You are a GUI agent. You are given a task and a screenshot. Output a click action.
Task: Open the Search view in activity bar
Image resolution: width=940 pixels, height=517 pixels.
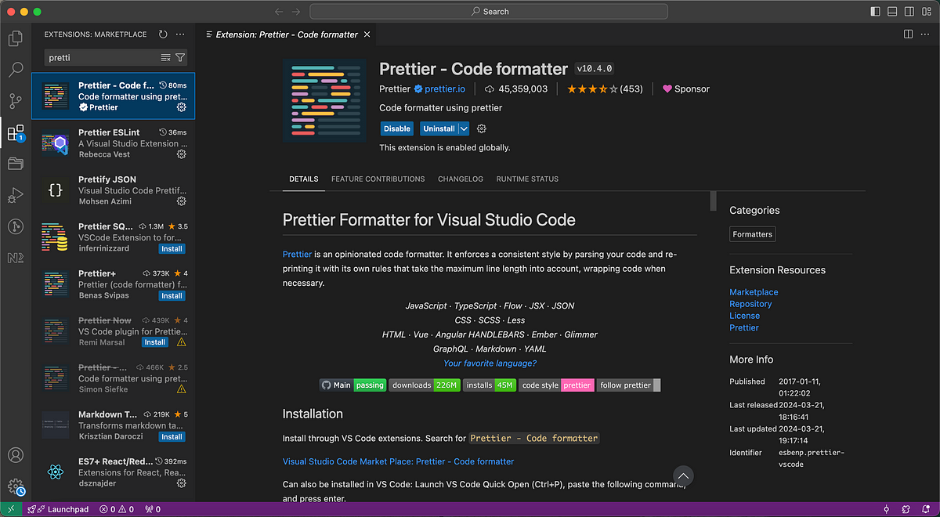click(x=15, y=70)
